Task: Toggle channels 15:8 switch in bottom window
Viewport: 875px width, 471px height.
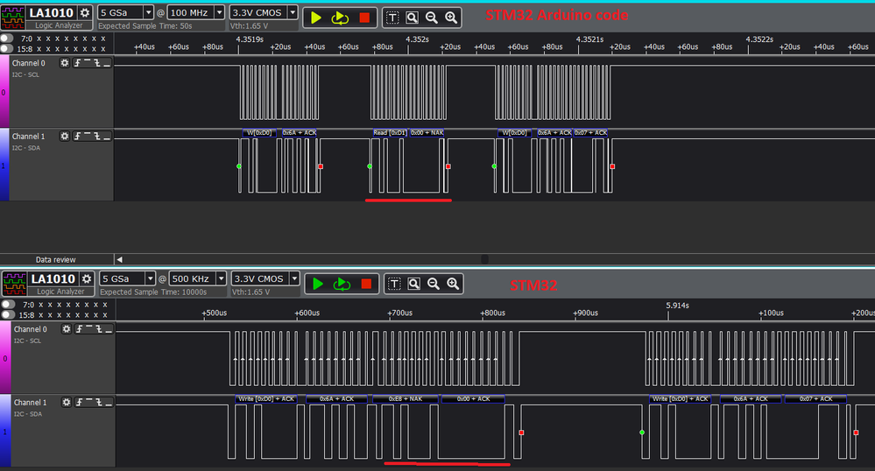Action: pyautogui.click(x=9, y=315)
